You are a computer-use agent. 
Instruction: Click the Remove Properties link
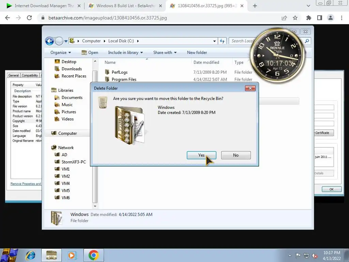(x=26, y=184)
